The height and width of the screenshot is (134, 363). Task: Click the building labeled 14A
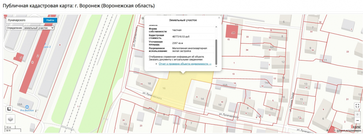tap(267, 83)
